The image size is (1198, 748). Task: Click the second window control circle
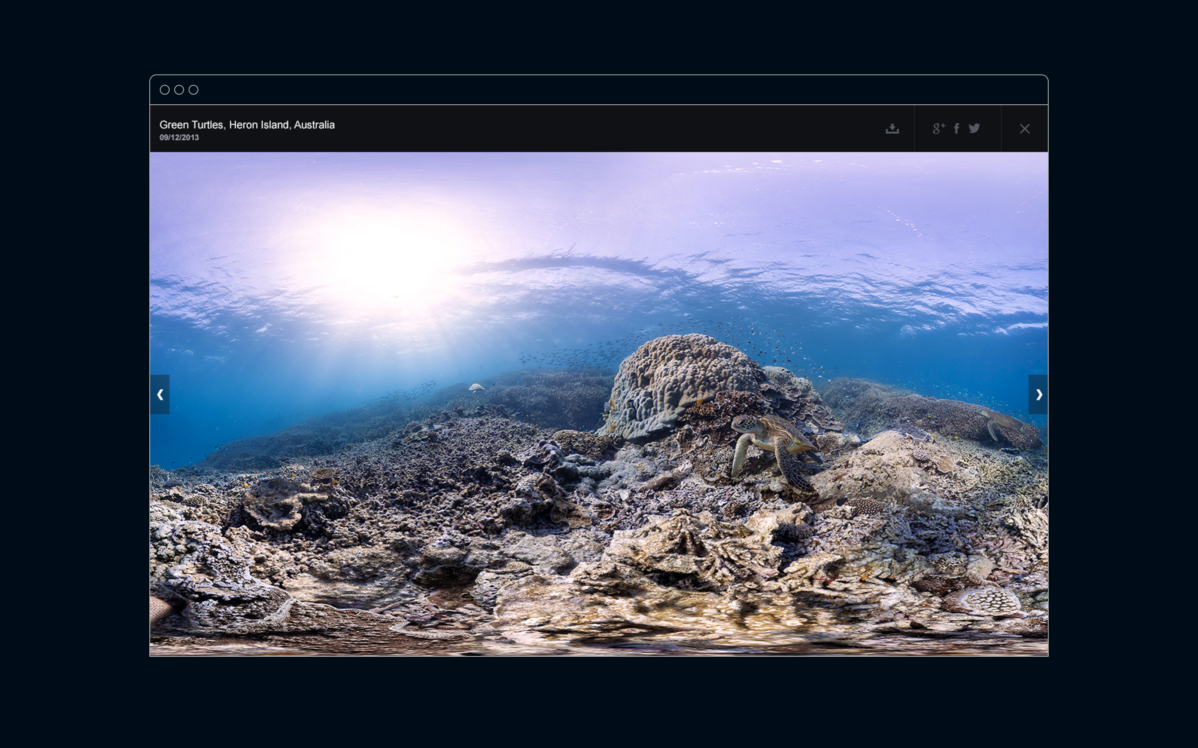point(179,89)
